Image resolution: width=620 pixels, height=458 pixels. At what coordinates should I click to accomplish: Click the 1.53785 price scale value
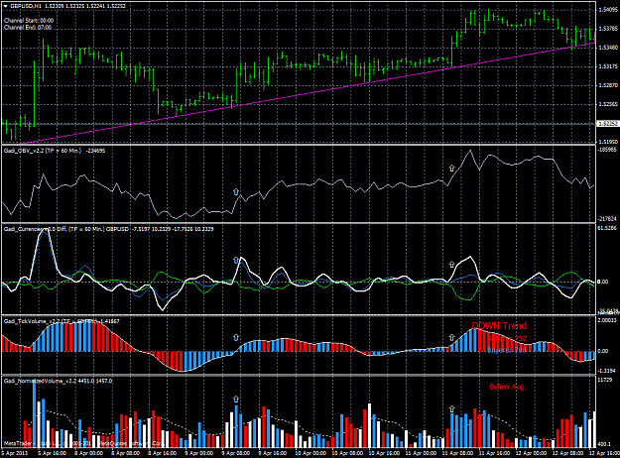click(608, 29)
